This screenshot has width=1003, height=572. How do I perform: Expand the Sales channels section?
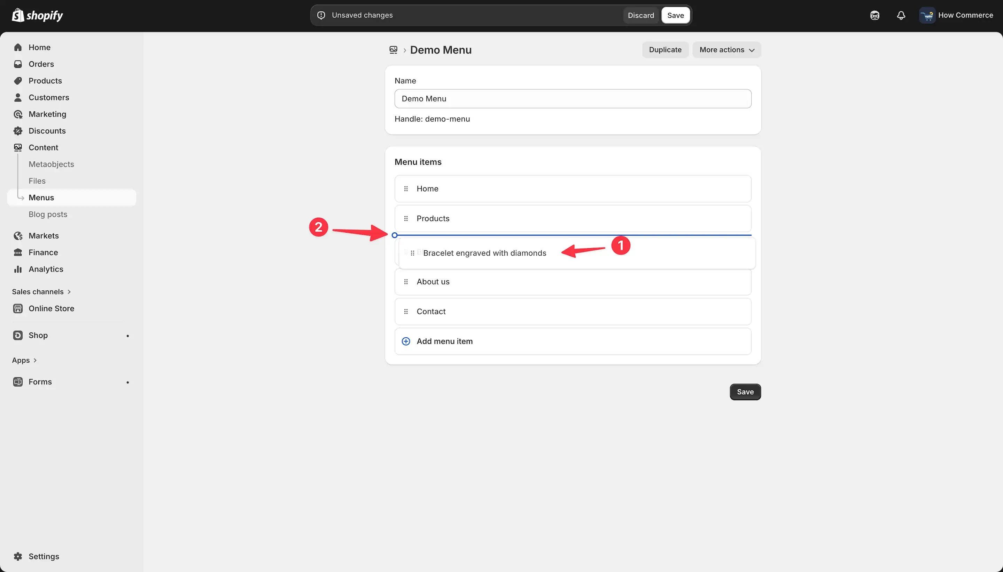(x=41, y=292)
